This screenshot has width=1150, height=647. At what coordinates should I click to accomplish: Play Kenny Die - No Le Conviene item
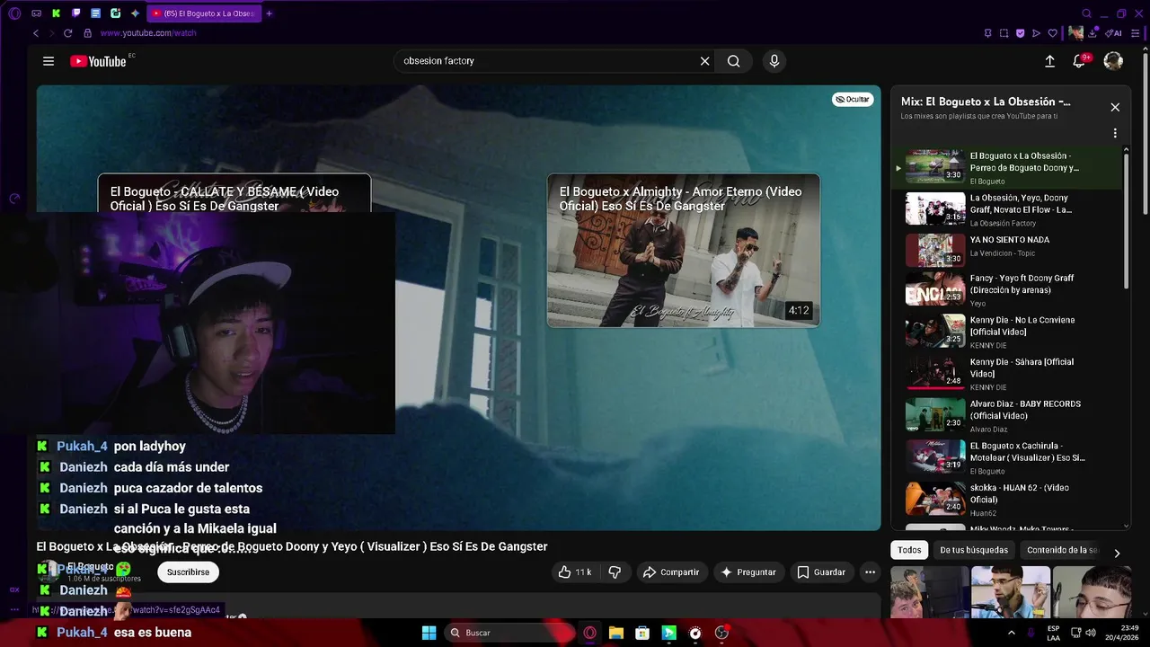1007,332
